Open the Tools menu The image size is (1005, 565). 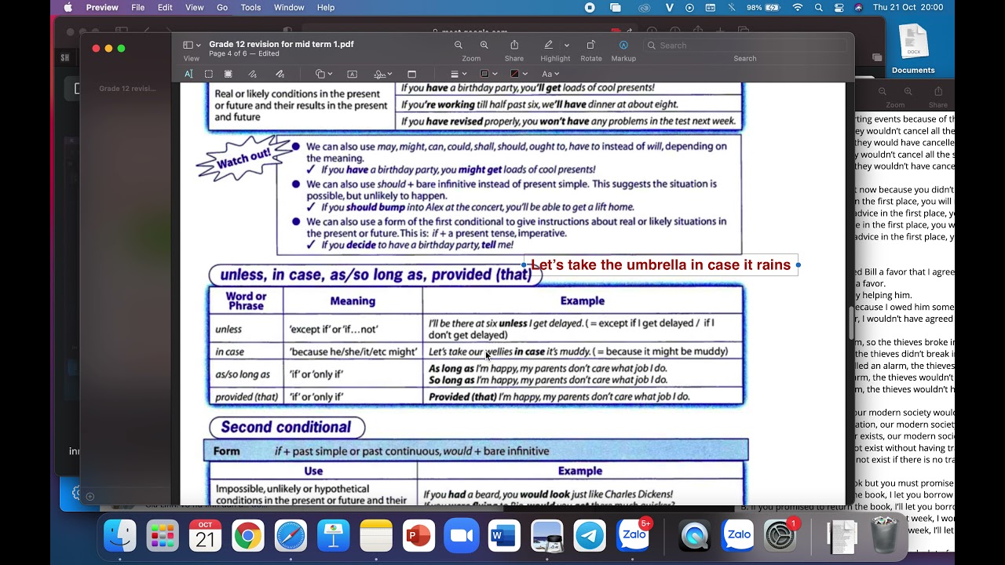(250, 7)
